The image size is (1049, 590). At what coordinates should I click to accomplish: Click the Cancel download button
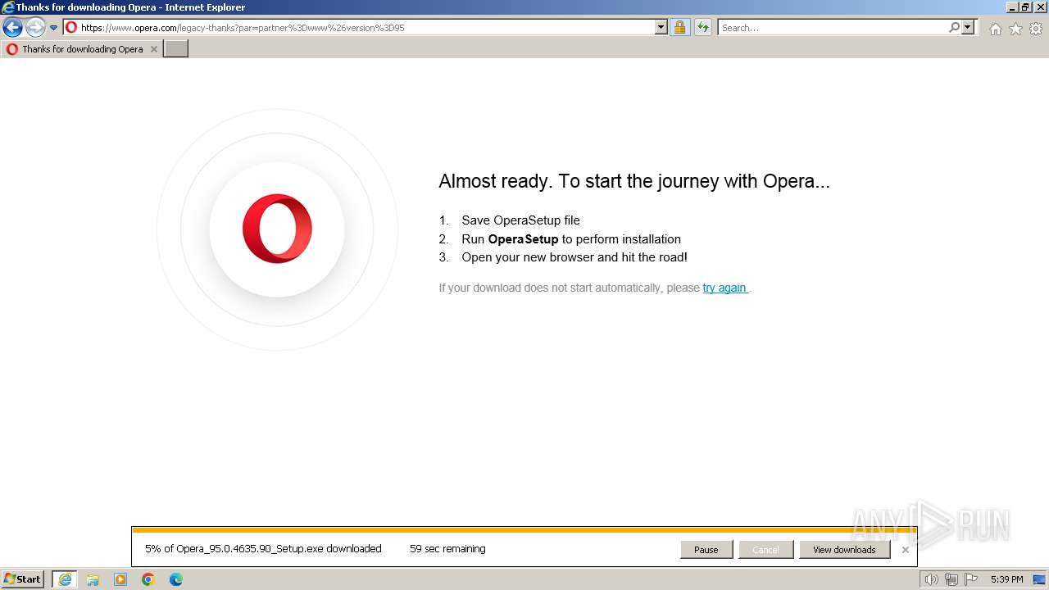coord(765,550)
